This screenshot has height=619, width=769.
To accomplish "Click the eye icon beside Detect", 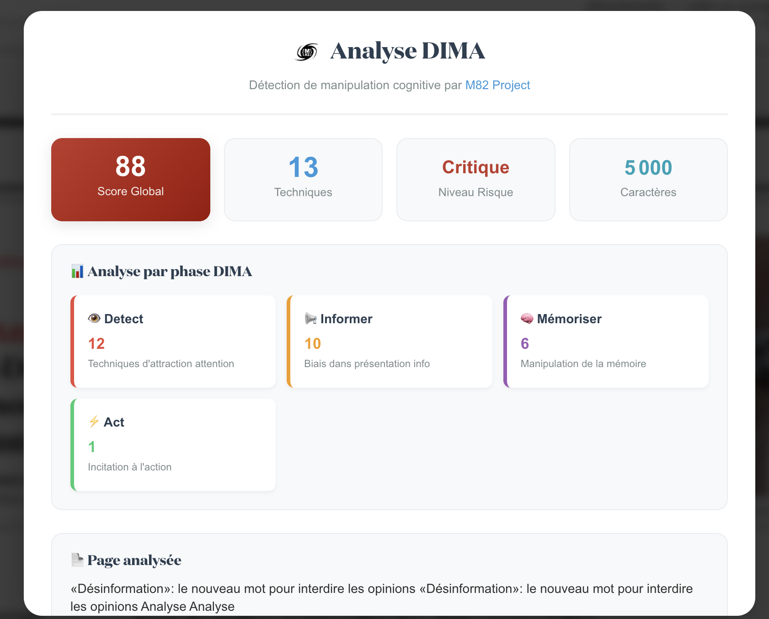I will click(x=94, y=319).
